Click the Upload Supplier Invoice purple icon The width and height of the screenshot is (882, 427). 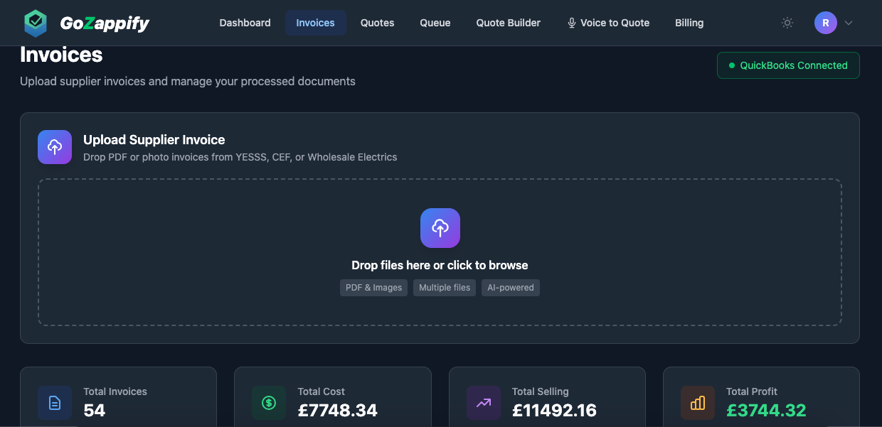pos(55,146)
